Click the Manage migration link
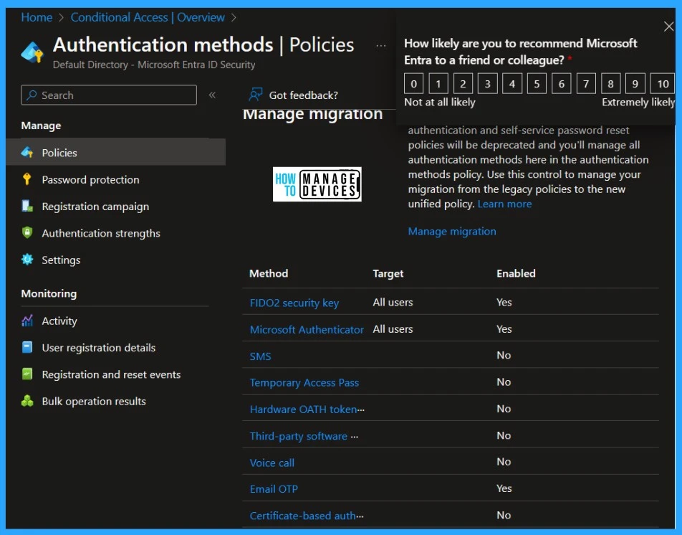The width and height of the screenshot is (682, 535). 452,231
